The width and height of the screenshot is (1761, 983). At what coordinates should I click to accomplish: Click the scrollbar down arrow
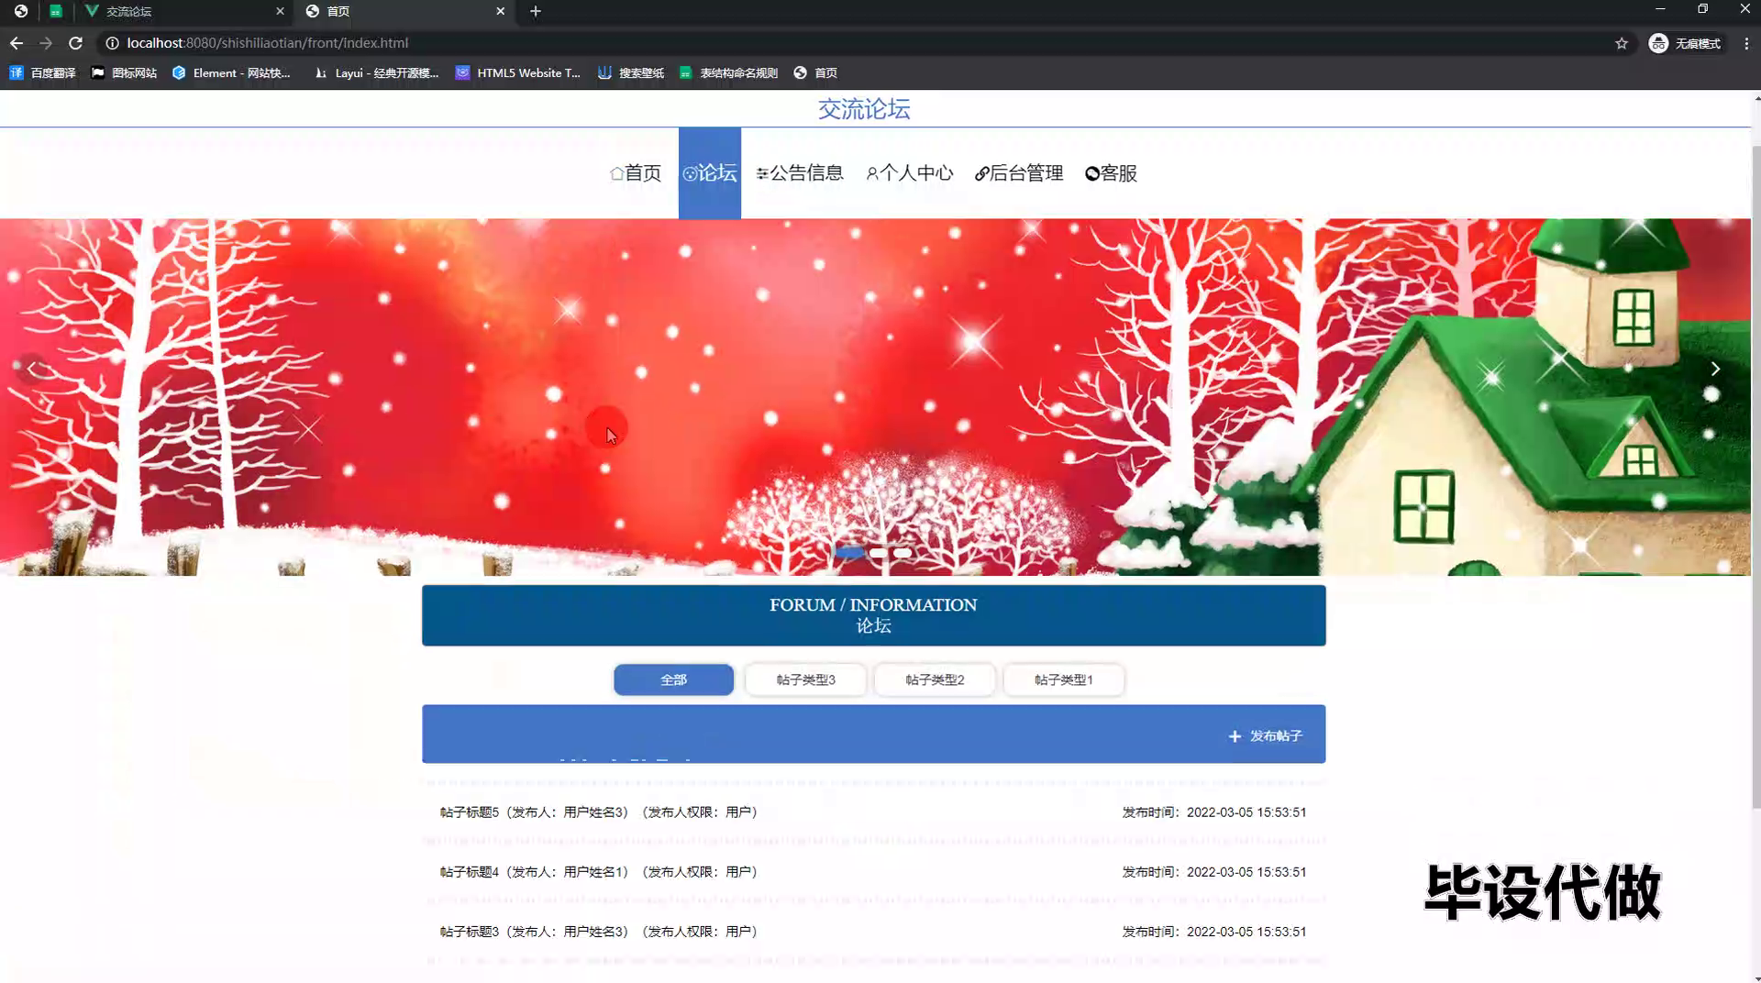[x=1756, y=977]
